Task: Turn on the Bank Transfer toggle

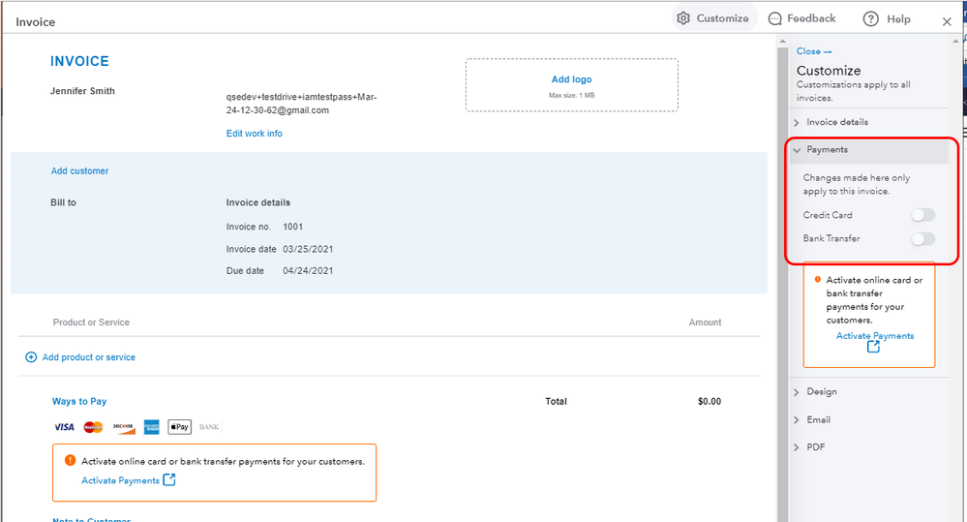Action: coord(922,238)
